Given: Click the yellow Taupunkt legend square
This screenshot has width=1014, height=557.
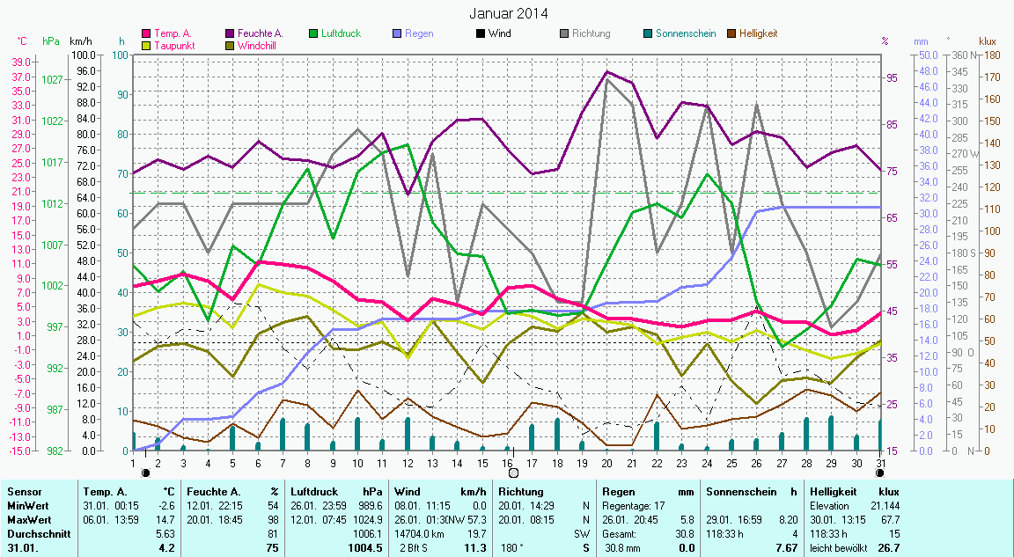Looking at the screenshot, I should (x=147, y=45).
